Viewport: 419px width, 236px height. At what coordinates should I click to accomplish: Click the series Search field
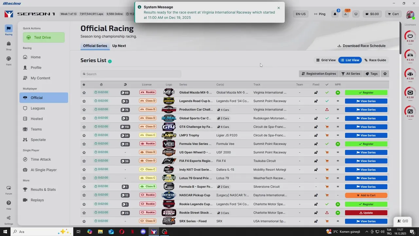[x=131, y=74]
